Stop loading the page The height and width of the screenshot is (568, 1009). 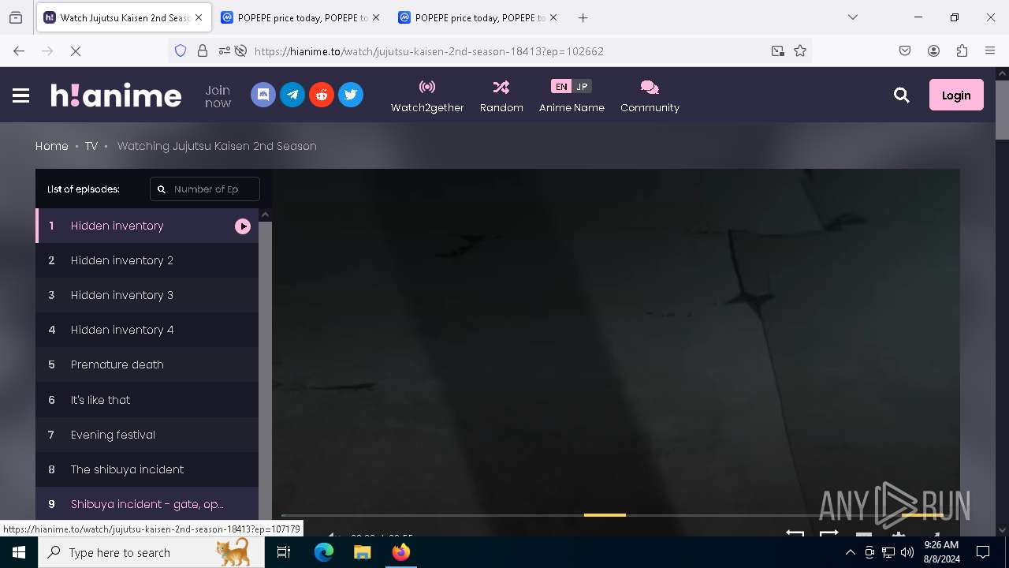[76, 50]
